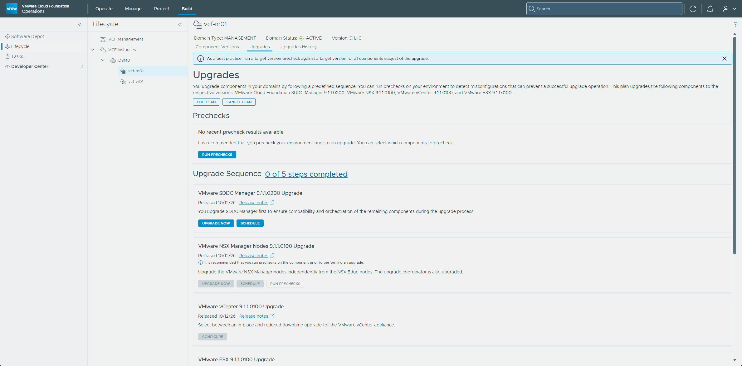Collapse the left navigation sidebar

click(x=80, y=24)
